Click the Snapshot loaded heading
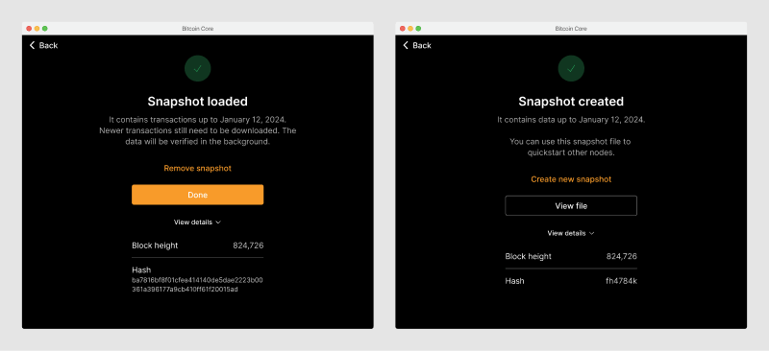 pos(198,102)
